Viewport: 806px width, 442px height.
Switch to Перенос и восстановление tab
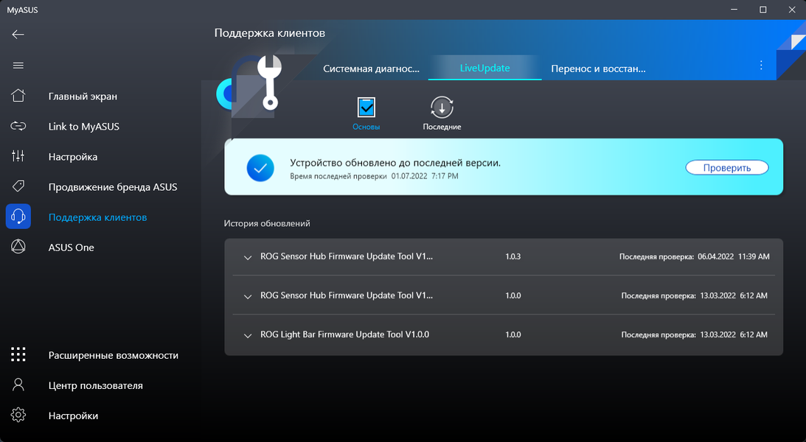coord(598,69)
